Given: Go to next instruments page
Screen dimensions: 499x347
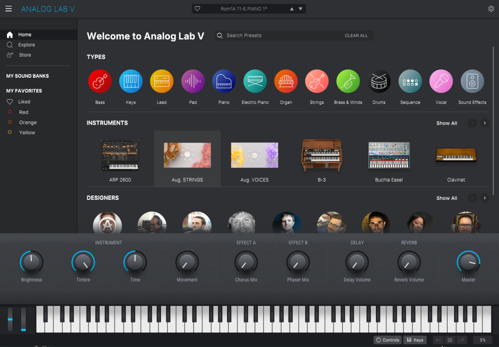Looking at the screenshot, I should click(x=484, y=123).
